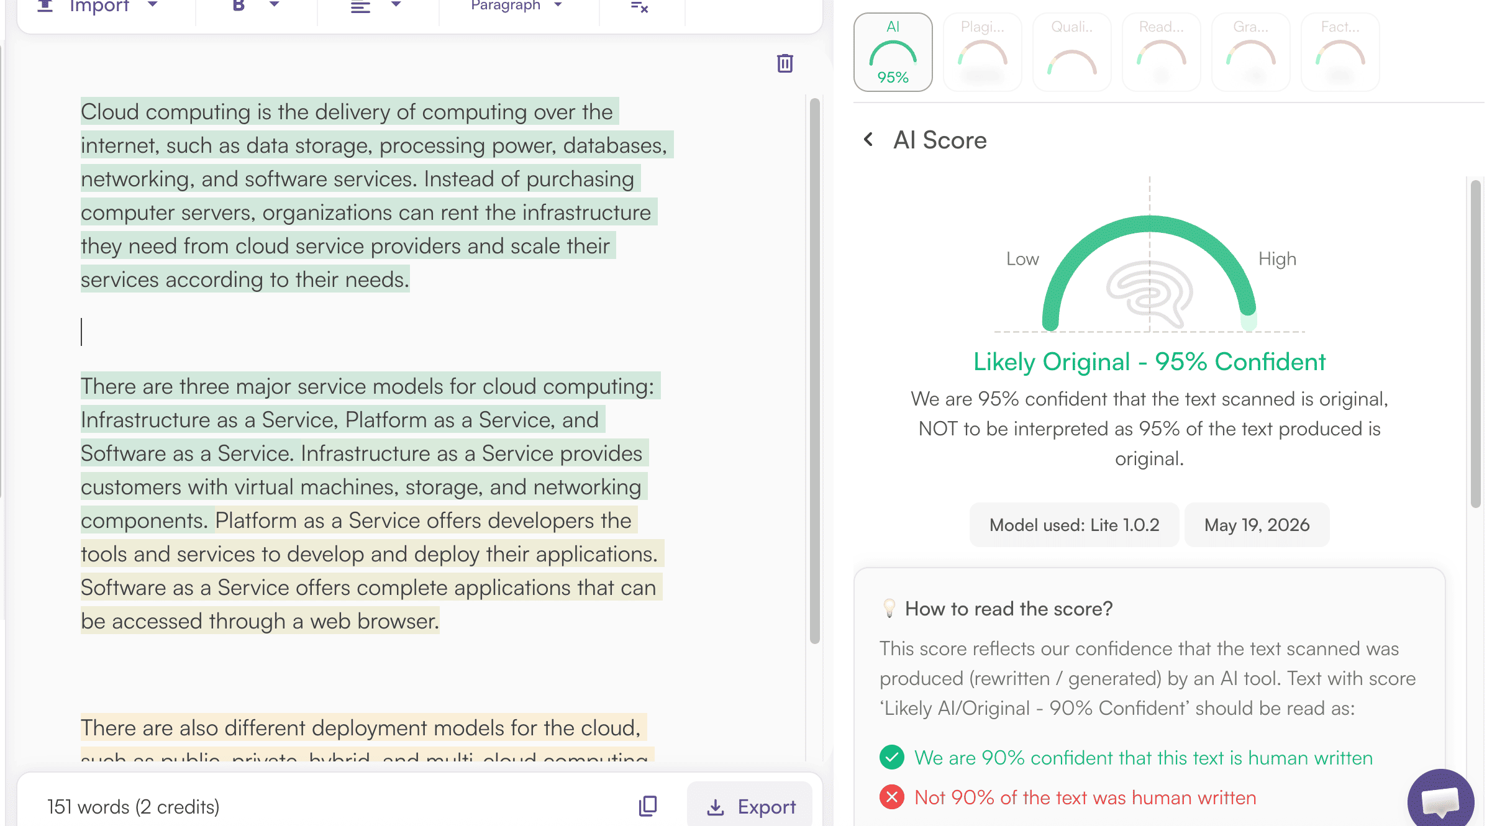Switch to the Quali.. tab
This screenshot has height=826, width=1492.
(x=1072, y=52)
